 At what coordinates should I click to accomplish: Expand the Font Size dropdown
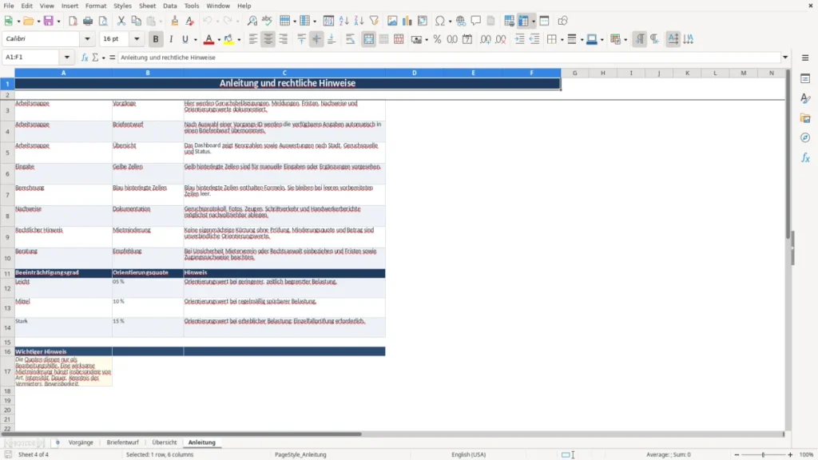point(137,38)
